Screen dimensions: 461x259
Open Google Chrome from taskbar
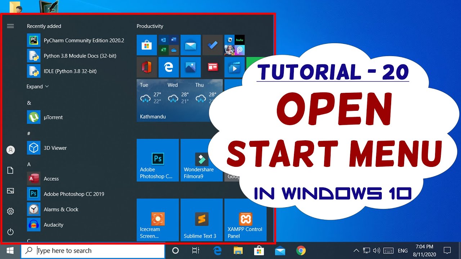tap(301, 250)
